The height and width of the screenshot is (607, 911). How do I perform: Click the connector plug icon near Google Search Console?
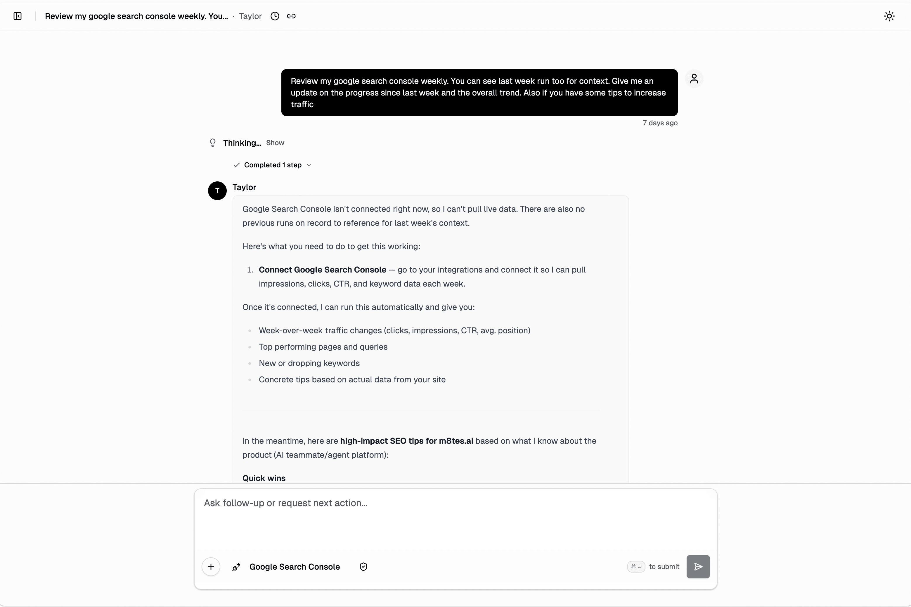point(237,567)
